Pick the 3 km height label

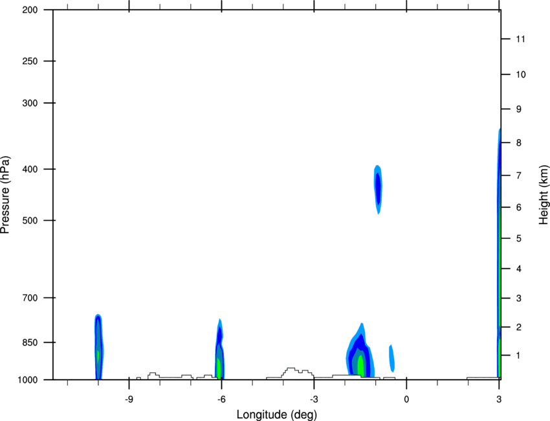pos(519,298)
